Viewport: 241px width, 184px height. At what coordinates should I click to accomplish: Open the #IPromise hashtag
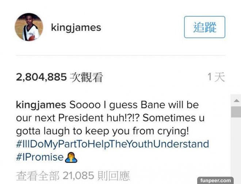click(40, 157)
